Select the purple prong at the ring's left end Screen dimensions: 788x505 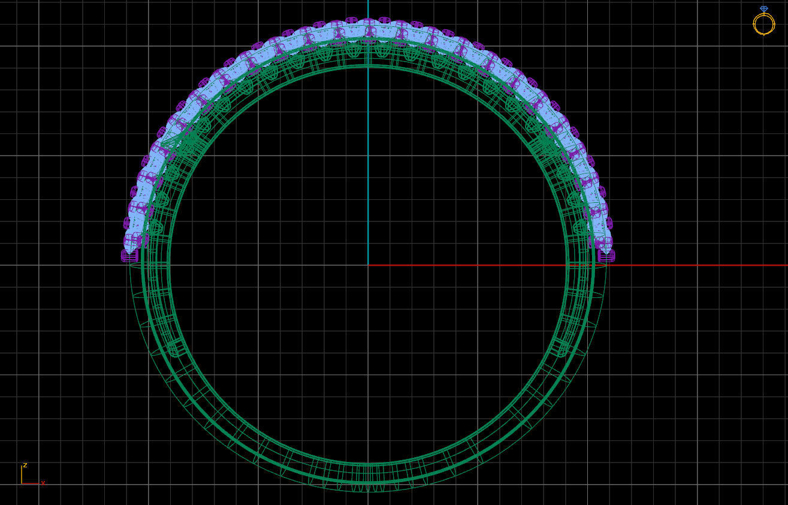[x=129, y=255]
